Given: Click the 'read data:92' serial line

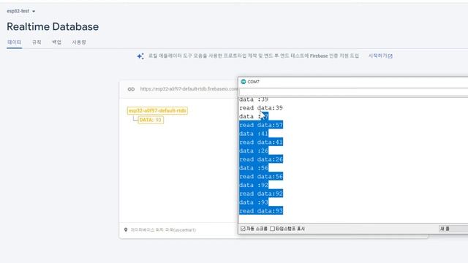Looking at the screenshot, I should coord(261,194).
